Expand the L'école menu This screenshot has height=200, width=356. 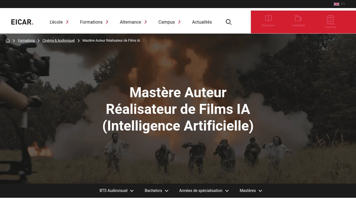tap(56, 22)
